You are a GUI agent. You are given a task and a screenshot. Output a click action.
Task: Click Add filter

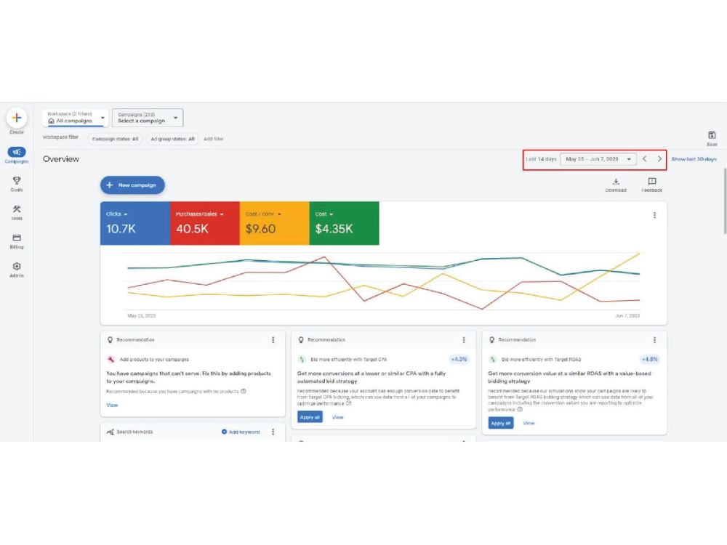click(x=213, y=139)
